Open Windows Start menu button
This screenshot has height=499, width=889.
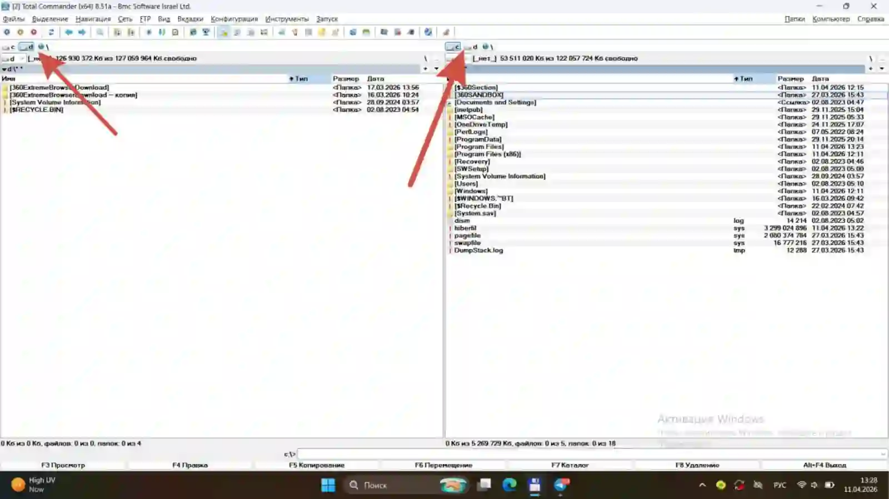[x=328, y=485]
